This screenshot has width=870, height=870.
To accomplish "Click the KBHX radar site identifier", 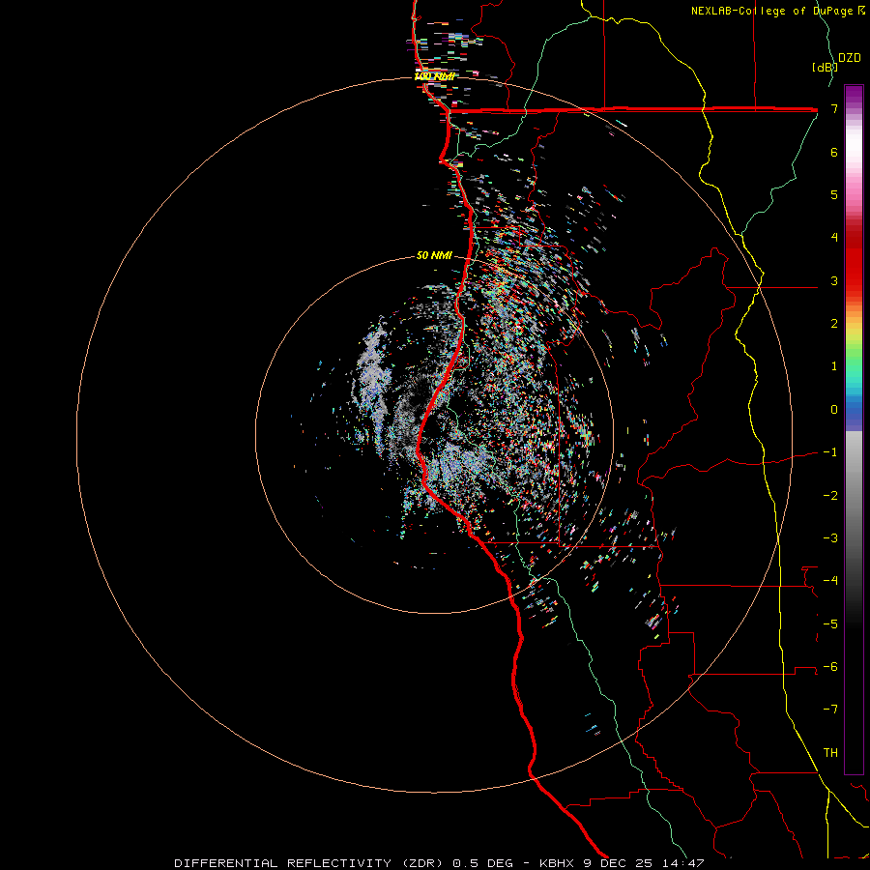I will pyautogui.click(x=557, y=863).
